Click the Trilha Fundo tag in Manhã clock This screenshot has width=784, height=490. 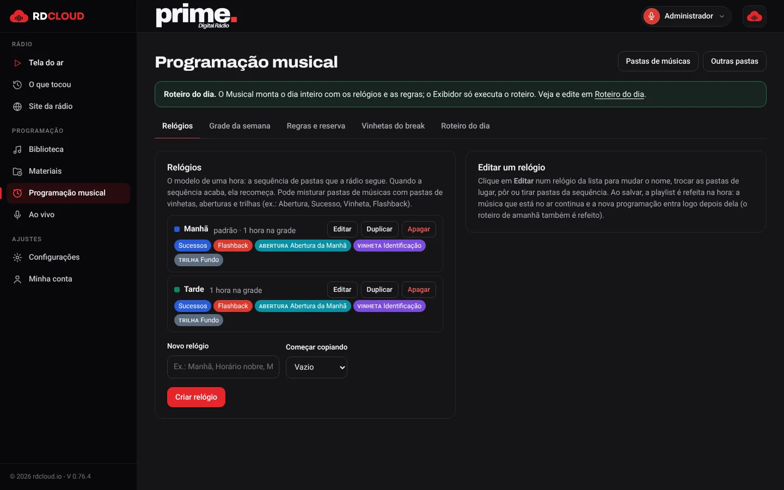click(199, 260)
